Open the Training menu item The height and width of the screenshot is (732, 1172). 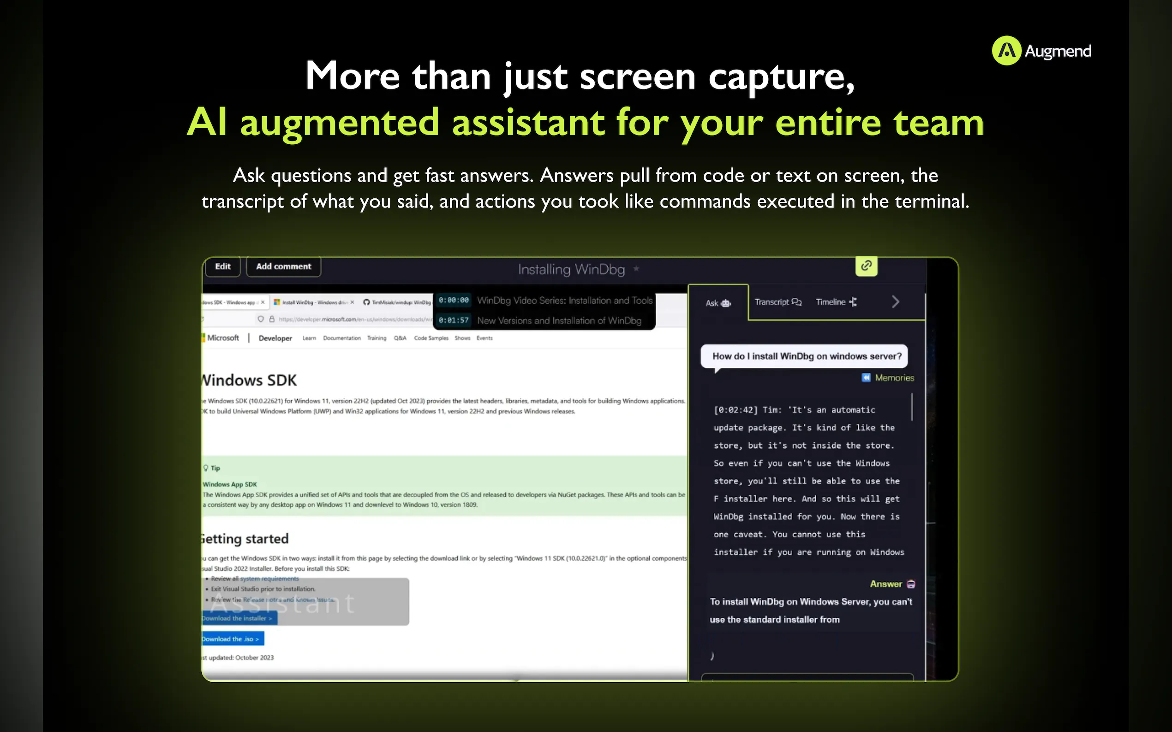pyautogui.click(x=377, y=338)
